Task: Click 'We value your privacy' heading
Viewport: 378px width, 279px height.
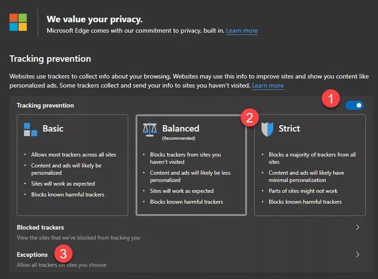Action: point(95,19)
